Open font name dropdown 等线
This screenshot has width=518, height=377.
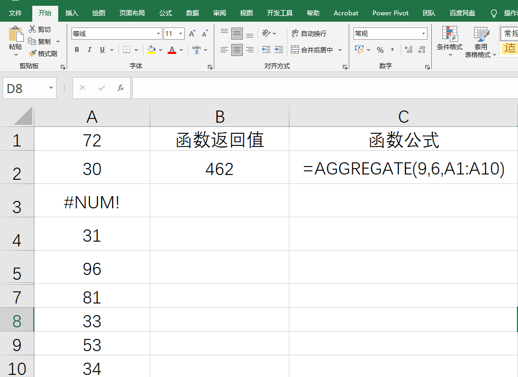[x=159, y=34]
